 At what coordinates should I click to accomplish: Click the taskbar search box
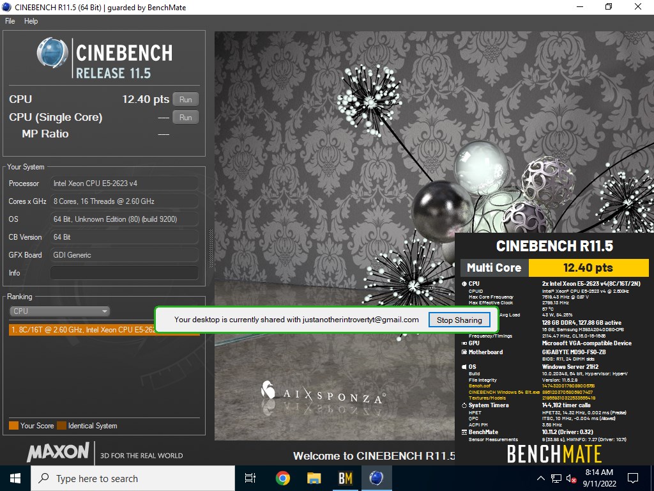[x=133, y=478]
